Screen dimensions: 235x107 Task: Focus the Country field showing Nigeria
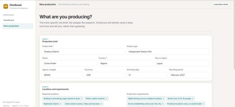click(126, 63)
